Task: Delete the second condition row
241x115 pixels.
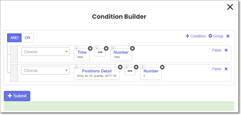Action: [226, 69]
